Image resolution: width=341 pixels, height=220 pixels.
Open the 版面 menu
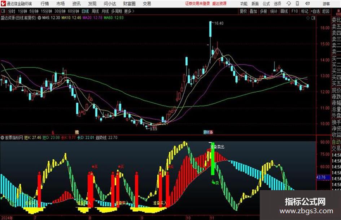255,4
